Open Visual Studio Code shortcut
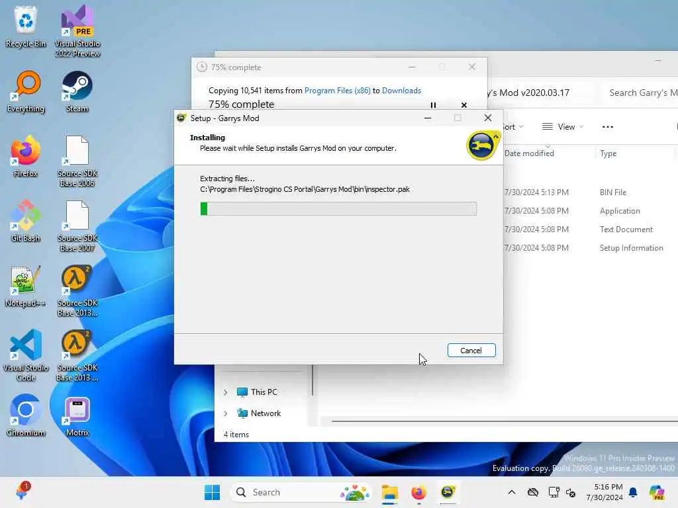Viewport: 678px width, 508px height. [26, 355]
